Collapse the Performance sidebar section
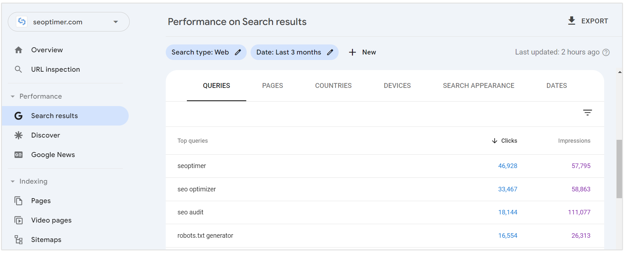Image resolution: width=624 pixels, height=253 pixels. tap(13, 96)
